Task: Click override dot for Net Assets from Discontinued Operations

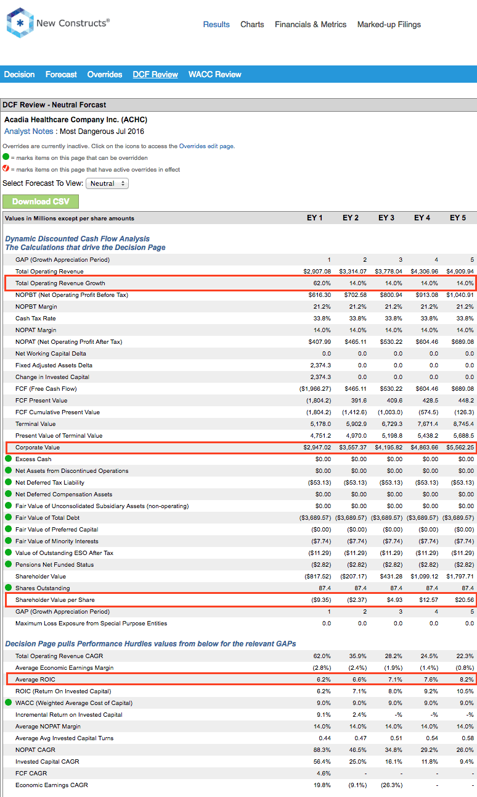Action: (9, 470)
